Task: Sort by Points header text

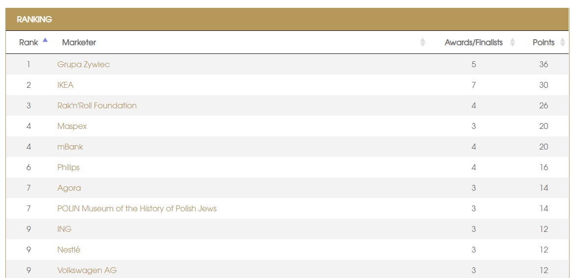Action: [x=543, y=43]
